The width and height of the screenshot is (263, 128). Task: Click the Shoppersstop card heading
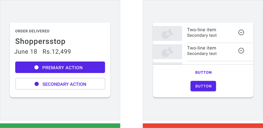coord(40,42)
